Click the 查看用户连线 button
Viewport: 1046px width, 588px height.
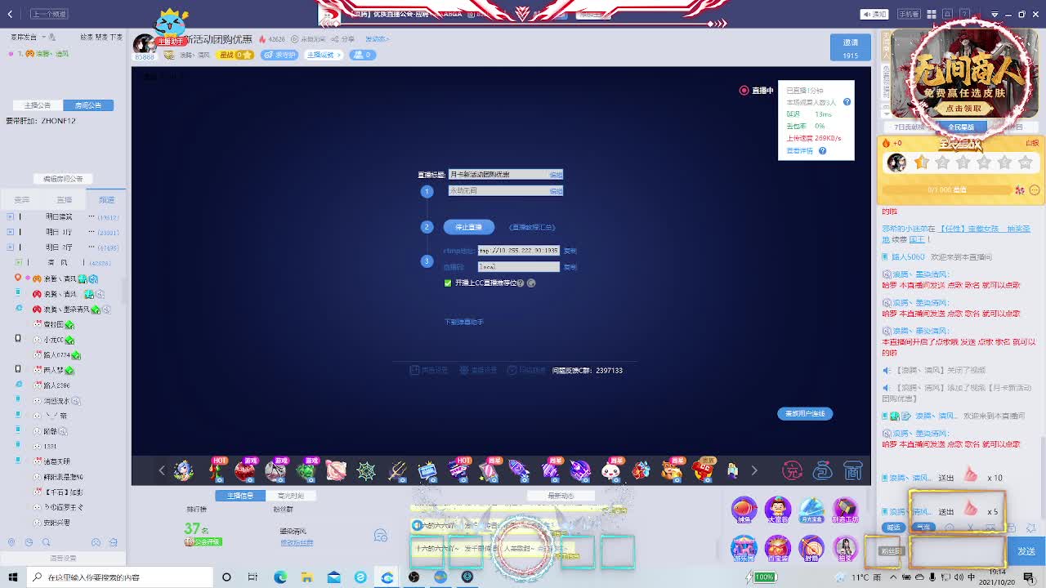tap(805, 413)
